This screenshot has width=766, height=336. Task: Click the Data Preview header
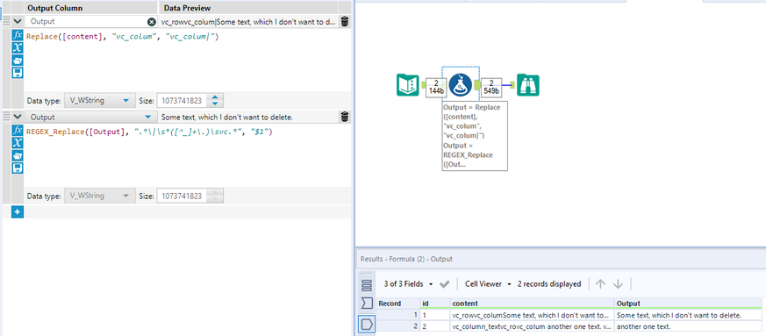188,8
